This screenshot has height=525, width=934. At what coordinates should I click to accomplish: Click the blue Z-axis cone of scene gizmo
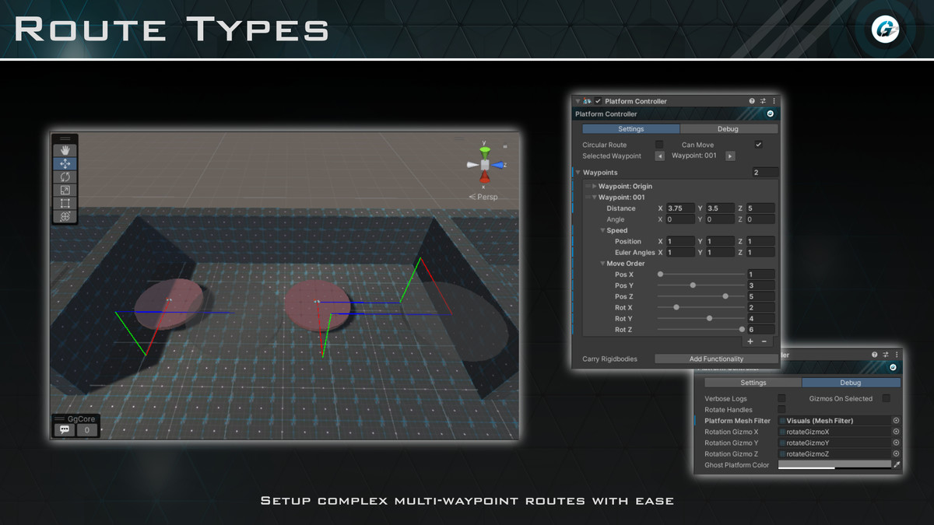pos(499,165)
